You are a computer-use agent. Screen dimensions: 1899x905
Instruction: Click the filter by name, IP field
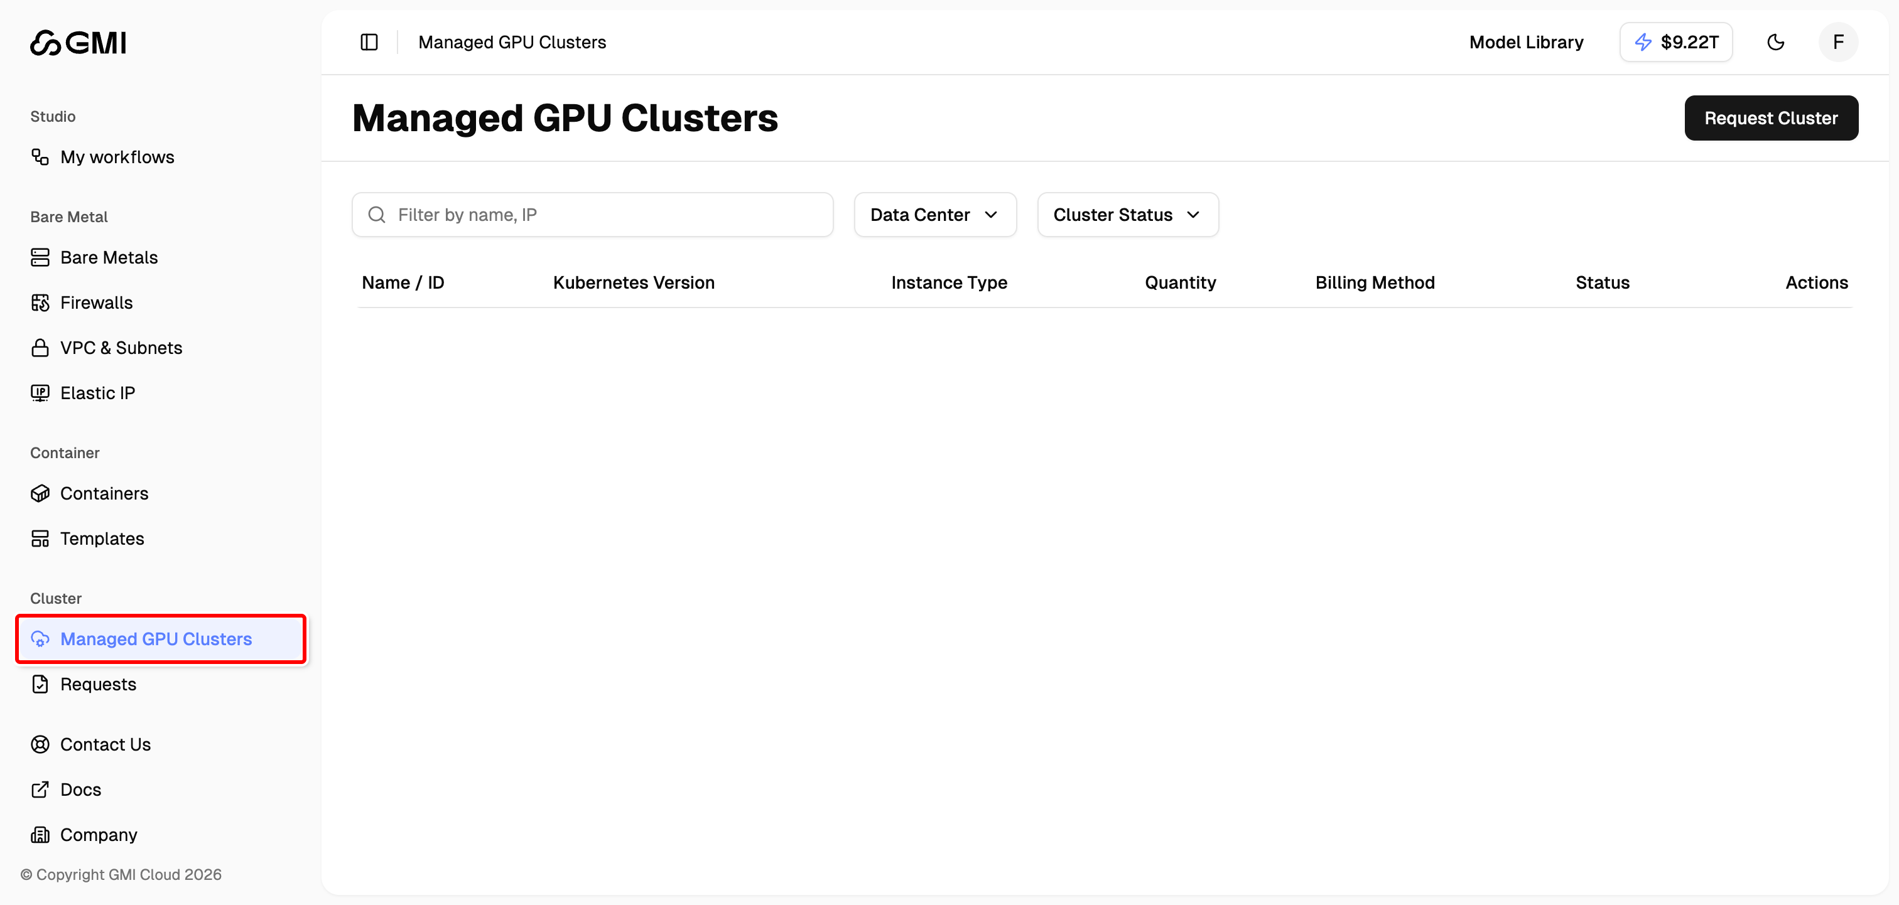tap(593, 215)
